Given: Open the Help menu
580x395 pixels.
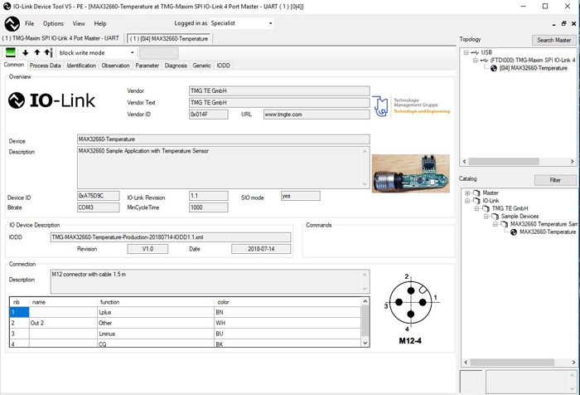Looking at the screenshot, I should (x=100, y=23).
